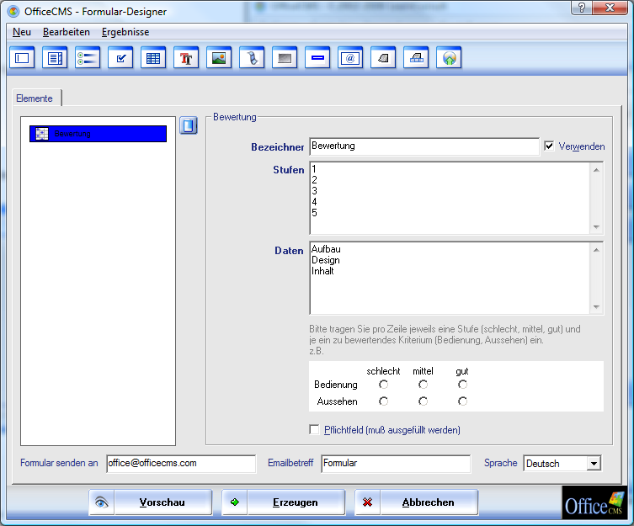Screen dimensions: 634x526
Task: Click the help question mark button
Action: pos(582,8)
